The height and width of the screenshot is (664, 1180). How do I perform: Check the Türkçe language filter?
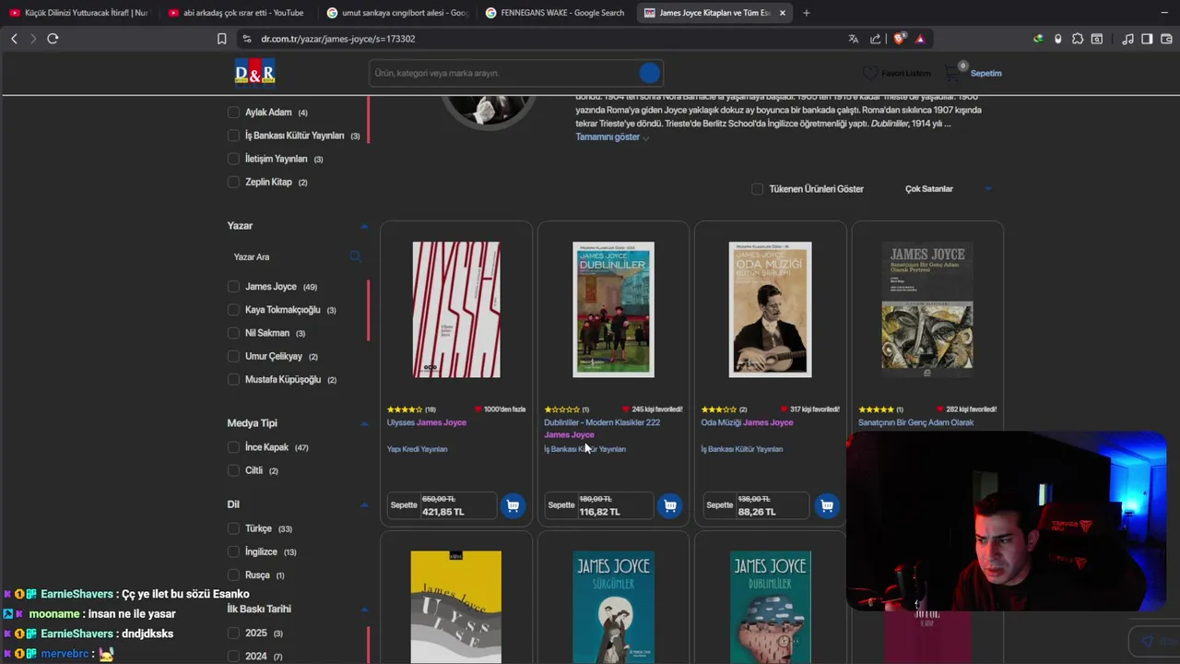233,528
